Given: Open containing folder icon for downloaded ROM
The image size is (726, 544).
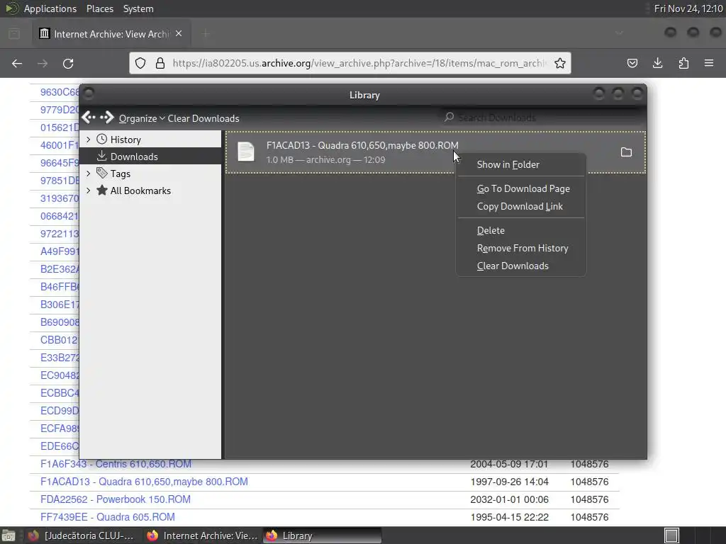Looking at the screenshot, I should point(626,152).
